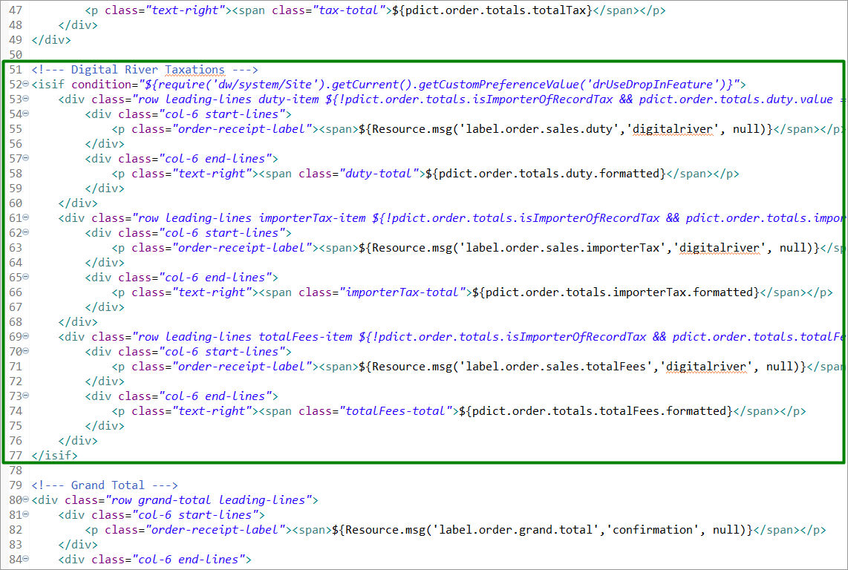Collapse the end-lines div at line 65
848x570 pixels.
[25, 277]
